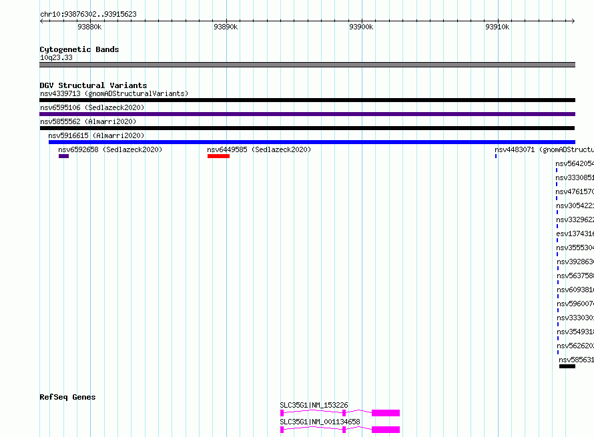
Task: Select the DGV Structural Variants track heading
Action: pos(93,85)
